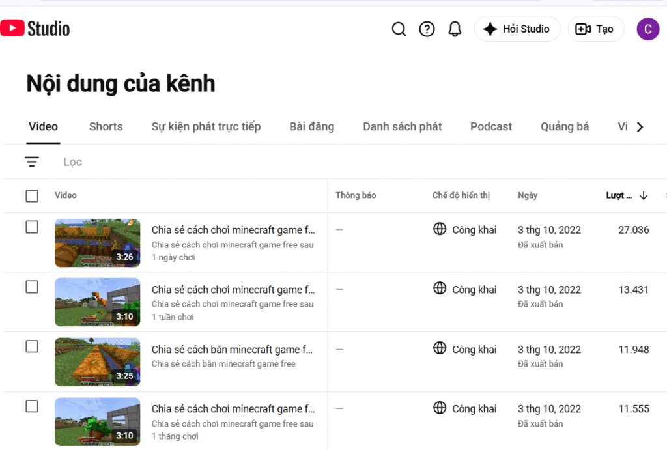Click the Chế độ hiển thị column header

click(461, 195)
